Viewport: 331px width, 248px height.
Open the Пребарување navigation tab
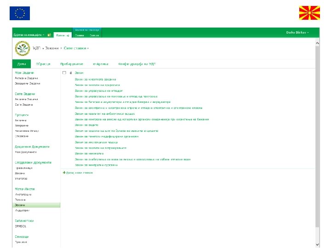(x=72, y=64)
